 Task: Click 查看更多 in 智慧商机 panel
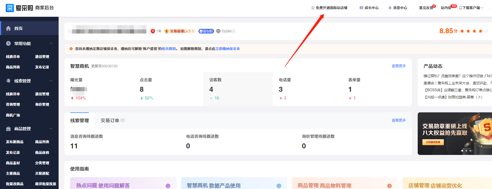pos(398,66)
